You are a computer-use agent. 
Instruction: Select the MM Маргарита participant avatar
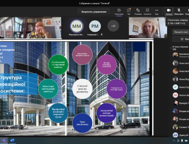pos(77,26)
